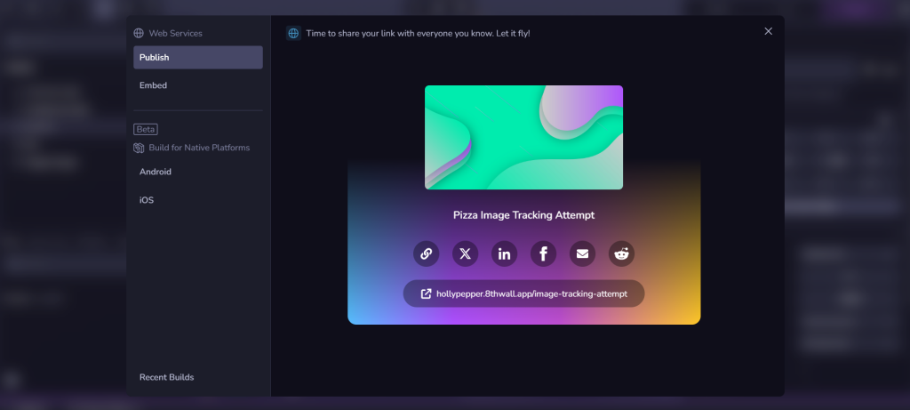Click the green gradient cover thumbnail
Viewport: 910px width, 410px height.
523,137
